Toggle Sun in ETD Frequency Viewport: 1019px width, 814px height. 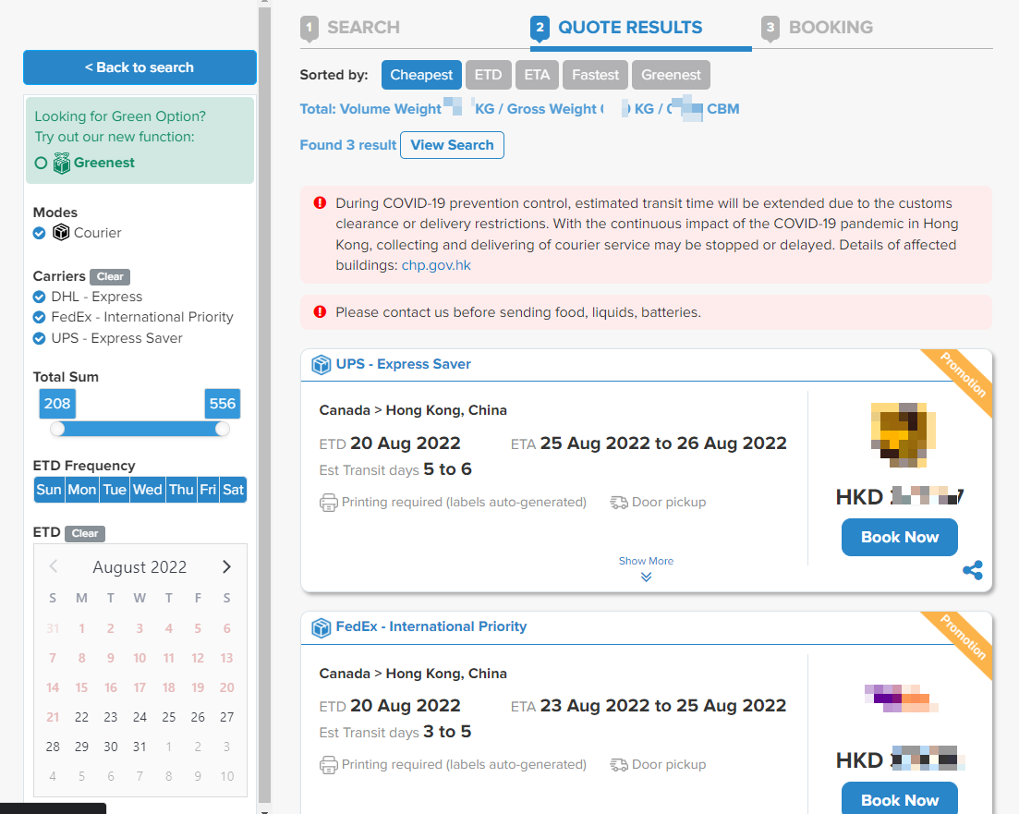tap(49, 490)
